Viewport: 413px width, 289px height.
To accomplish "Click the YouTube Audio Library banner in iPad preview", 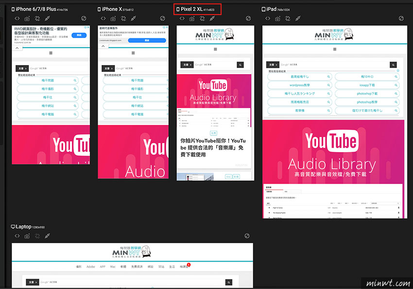I will point(333,152).
